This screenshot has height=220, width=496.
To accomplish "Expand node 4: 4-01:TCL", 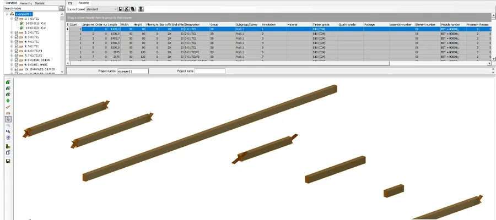I will click(12, 42).
